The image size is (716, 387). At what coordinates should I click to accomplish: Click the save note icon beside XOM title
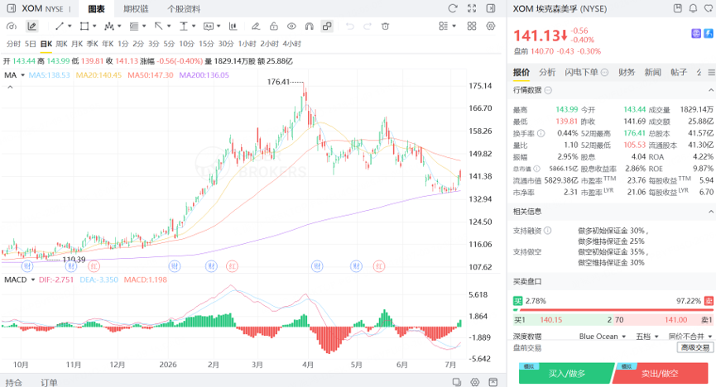tap(678, 8)
